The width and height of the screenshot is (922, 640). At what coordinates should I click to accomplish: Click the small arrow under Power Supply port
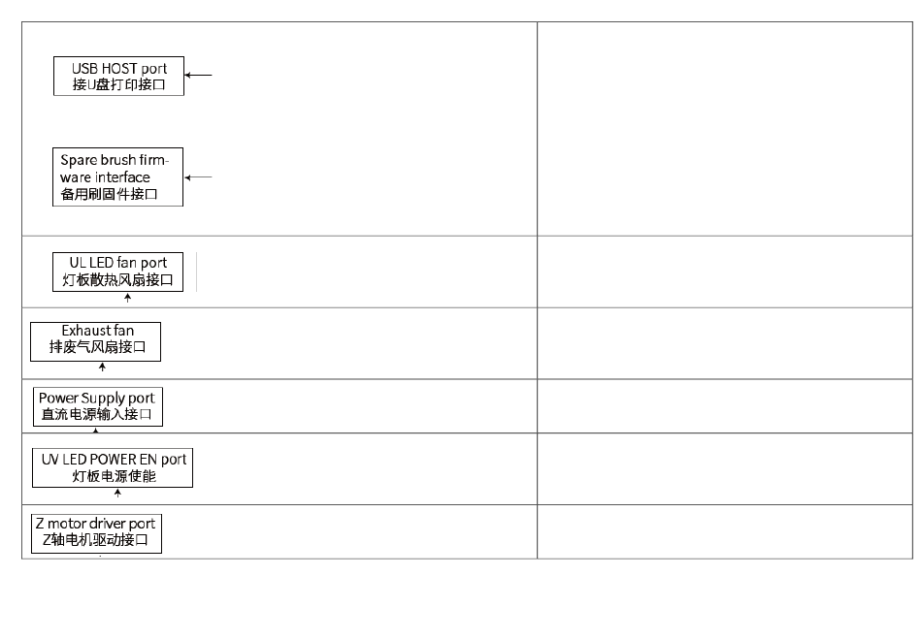(96, 431)
